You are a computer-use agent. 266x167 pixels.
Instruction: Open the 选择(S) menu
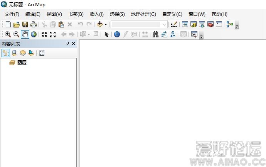click(117, 14)
